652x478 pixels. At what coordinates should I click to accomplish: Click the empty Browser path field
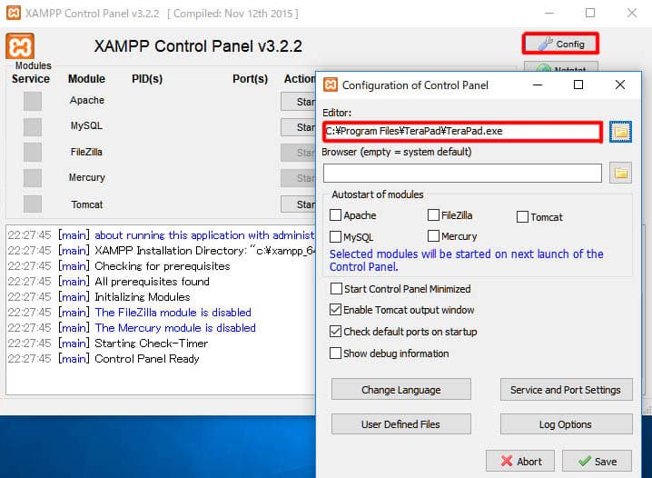pyautogui.click(x=462, y=173)
